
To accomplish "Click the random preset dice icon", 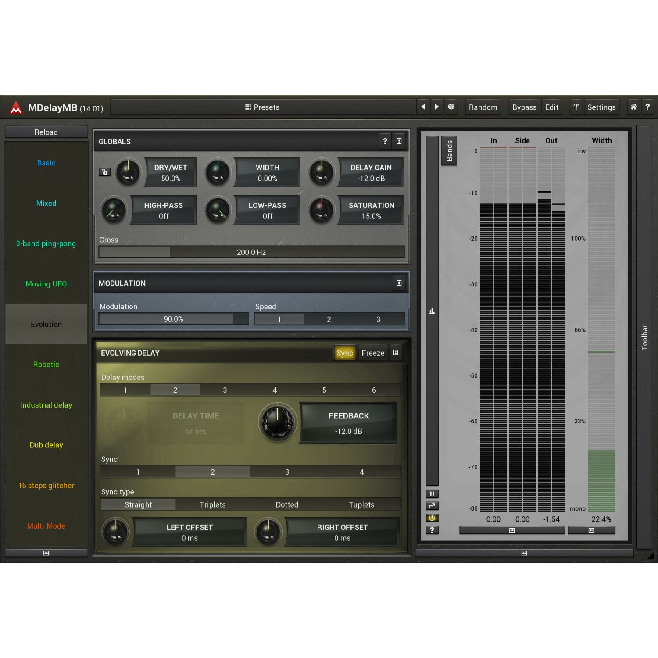I will [451, 107].
